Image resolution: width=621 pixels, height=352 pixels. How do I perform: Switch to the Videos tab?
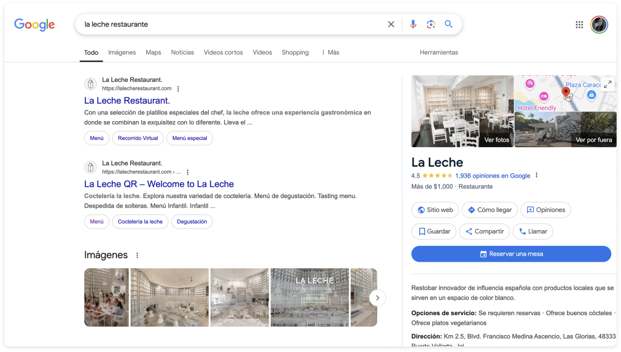coord(262,52)
